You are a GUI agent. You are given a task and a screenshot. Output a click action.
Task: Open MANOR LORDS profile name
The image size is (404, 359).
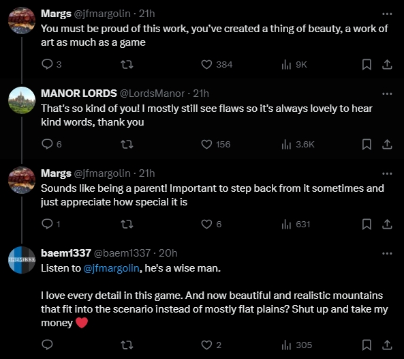coord(79,94)
